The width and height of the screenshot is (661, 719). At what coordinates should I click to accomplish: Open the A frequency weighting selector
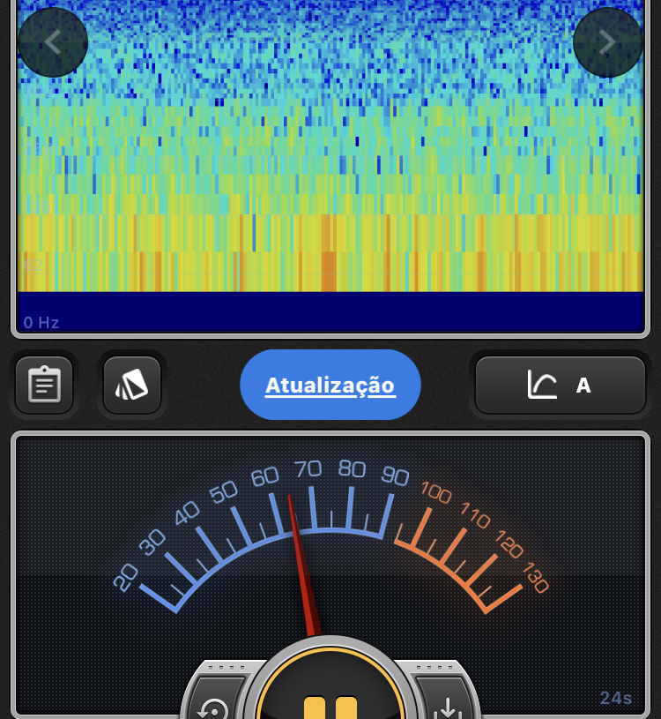(x=583, y=385)
